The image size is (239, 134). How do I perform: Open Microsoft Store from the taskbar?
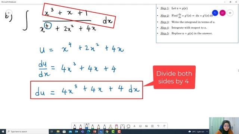(64, 131)
